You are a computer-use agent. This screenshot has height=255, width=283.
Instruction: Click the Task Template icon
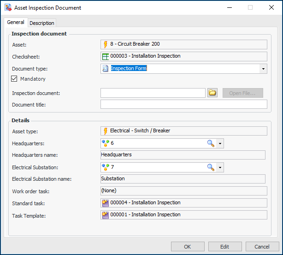click(105, 215)
